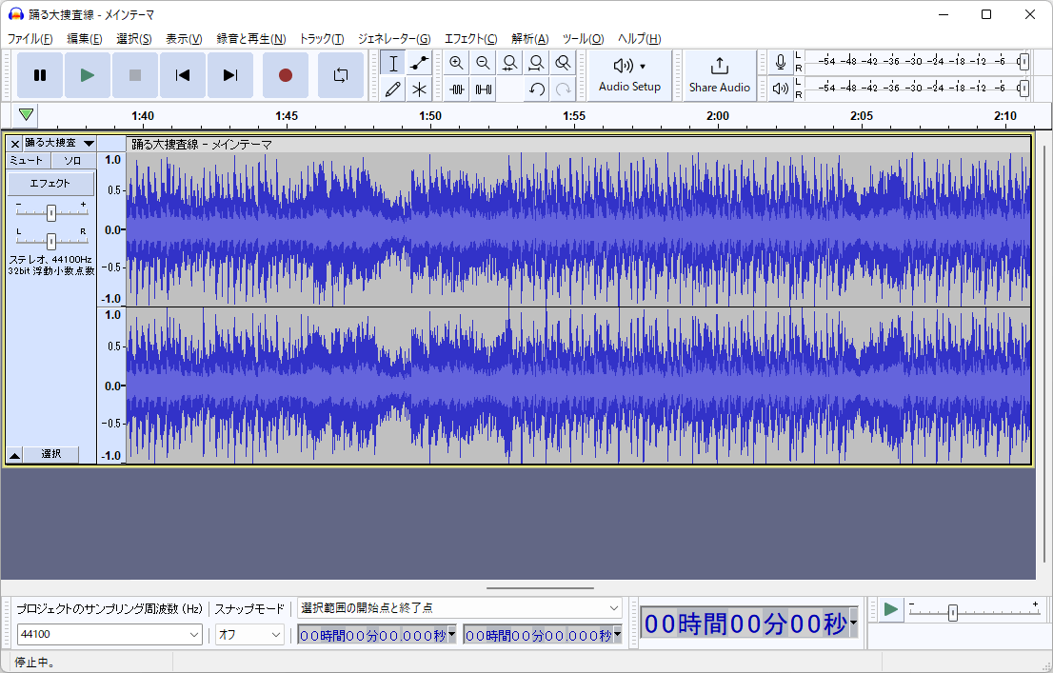The height and width of the screenshot is (673, 1053).
Task: Open the 編集(E) menu
Action: click(85, 39)
